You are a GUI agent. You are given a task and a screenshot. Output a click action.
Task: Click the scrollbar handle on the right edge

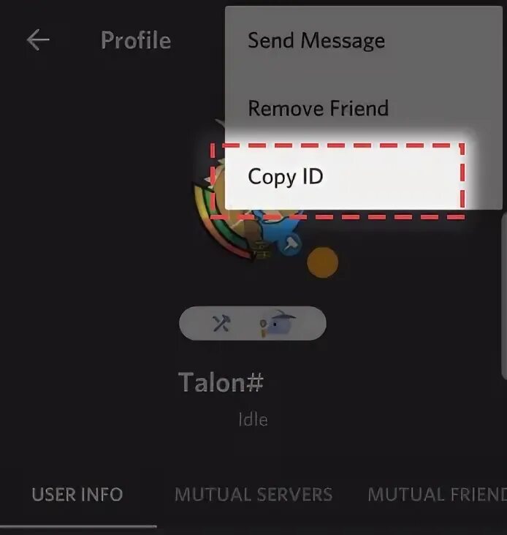click(504, 295)
